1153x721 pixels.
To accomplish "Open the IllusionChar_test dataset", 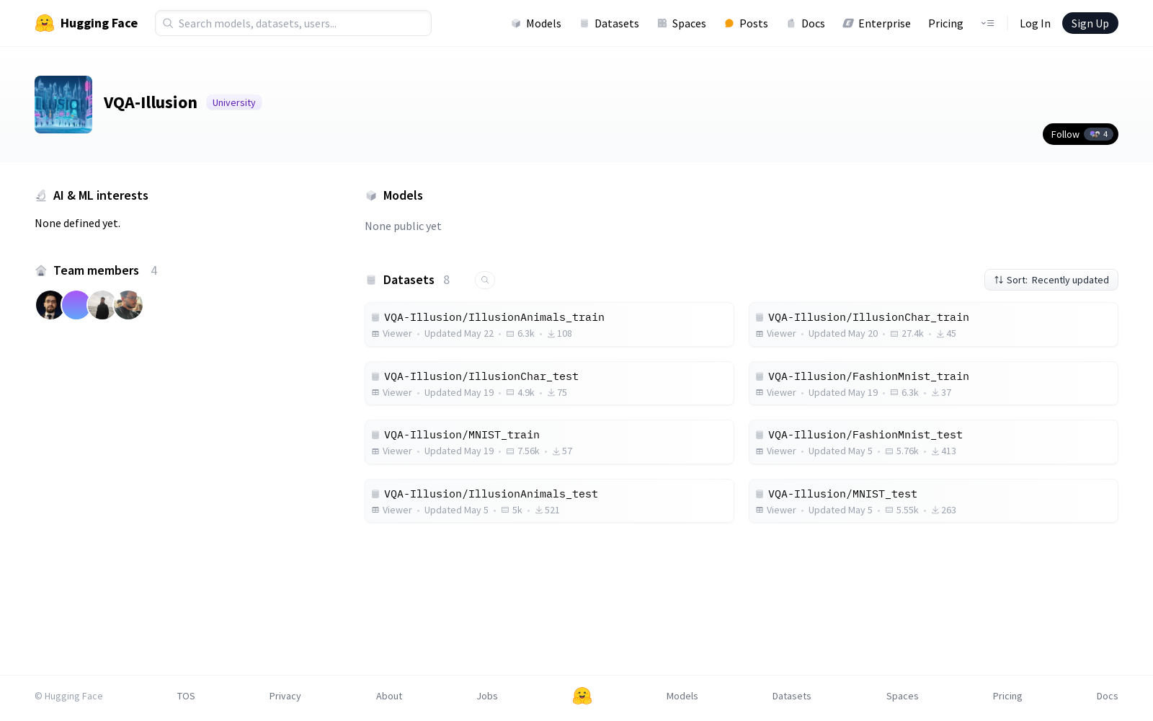I will [549, 384].
